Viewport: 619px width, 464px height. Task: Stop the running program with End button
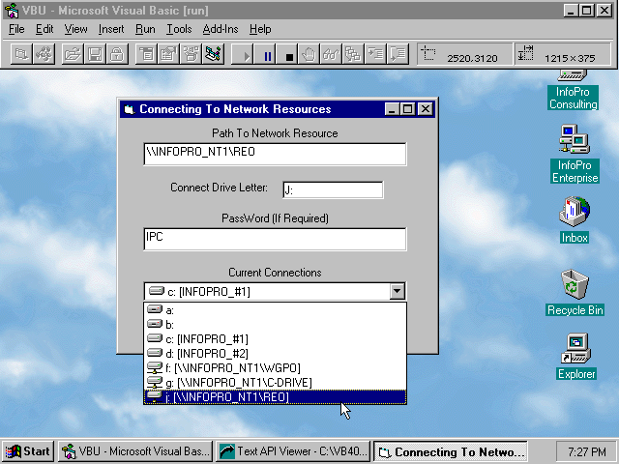pyautogui.click(x=289, y=55)
